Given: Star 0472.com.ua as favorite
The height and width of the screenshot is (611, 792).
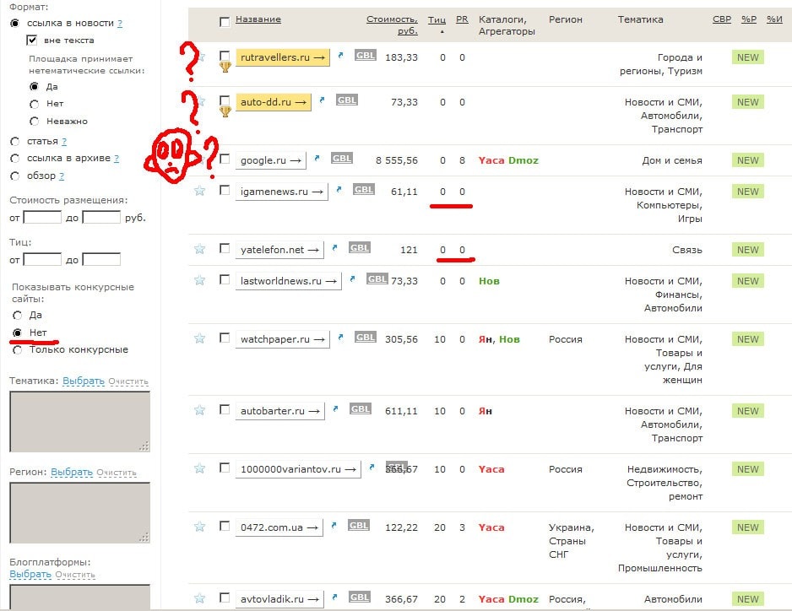Looking at the screenshot, I should [x=199, y=526].
